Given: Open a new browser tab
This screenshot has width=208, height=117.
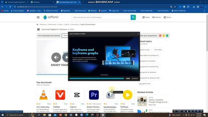Looking at the screenshot, I should [83, 2].
